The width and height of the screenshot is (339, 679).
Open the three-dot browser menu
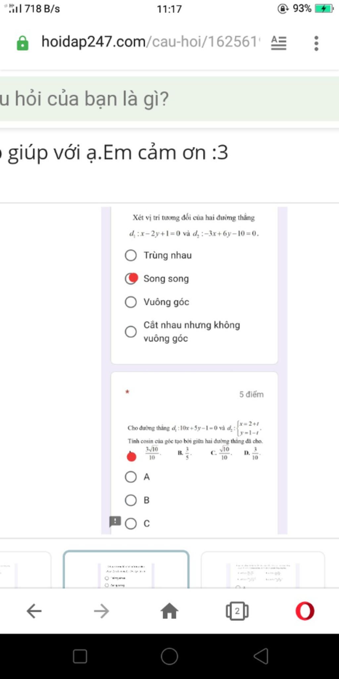pyautogui.click(x=316, y=43)
